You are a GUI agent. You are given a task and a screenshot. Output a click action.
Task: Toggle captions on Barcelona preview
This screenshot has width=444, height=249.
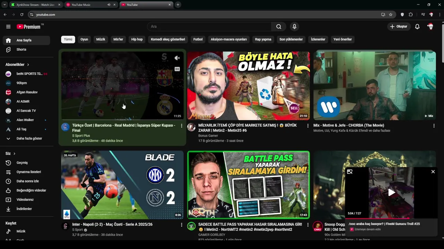[x=177, y=69]
